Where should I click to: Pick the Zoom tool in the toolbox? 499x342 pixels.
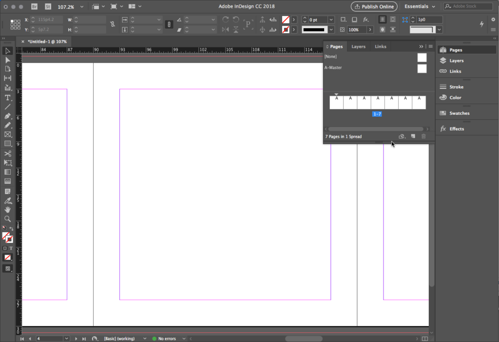click(x=8, y=219)
